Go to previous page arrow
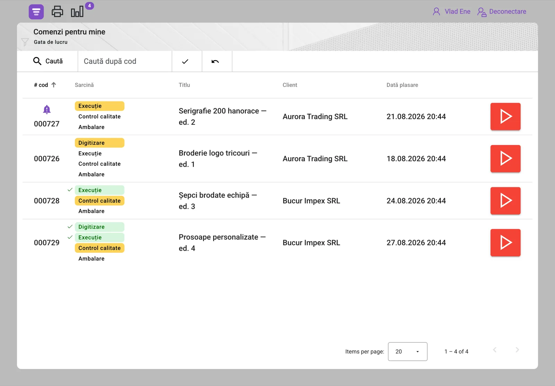This screenshot has height=386, width=555. pos(495,350)
